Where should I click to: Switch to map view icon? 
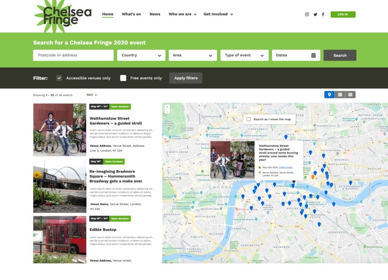click(329, 94)
